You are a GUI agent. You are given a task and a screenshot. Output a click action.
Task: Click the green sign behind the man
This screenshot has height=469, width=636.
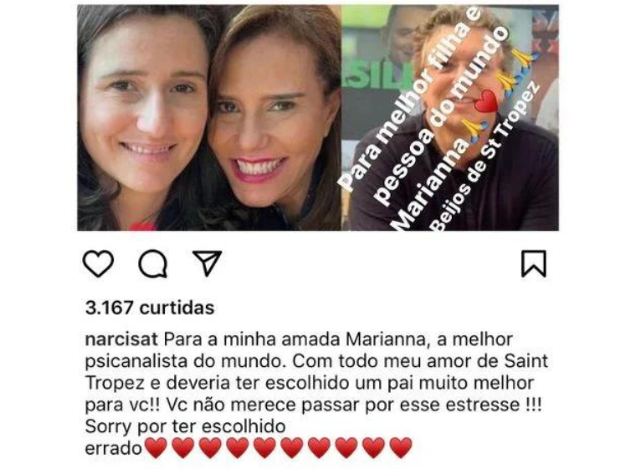coord(373,75)
